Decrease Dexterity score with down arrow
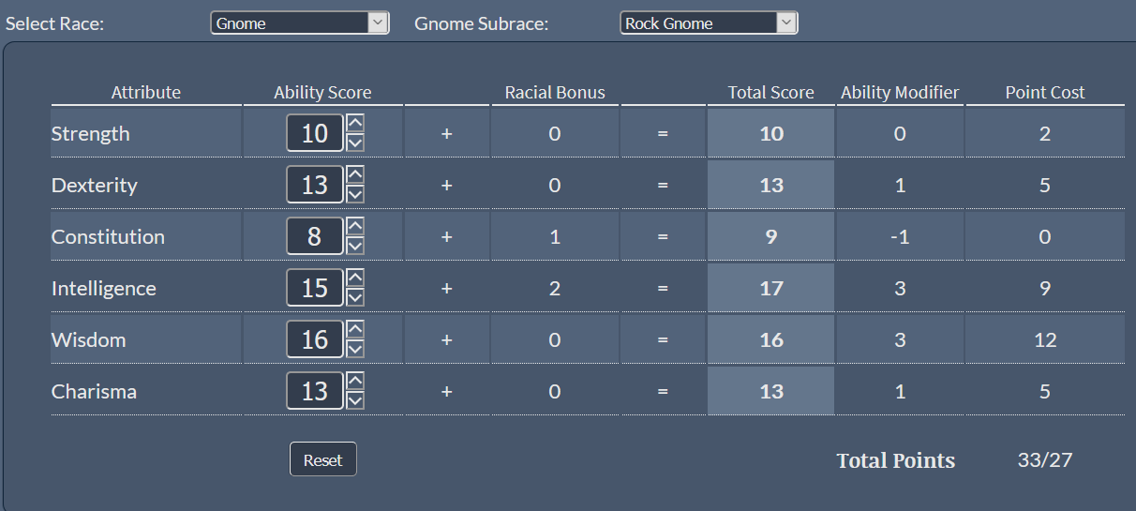1136x511 pixels. (x=355, y=194)
